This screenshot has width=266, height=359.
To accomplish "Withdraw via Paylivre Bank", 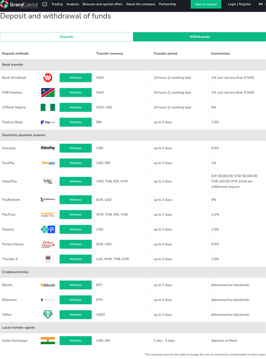I will (75, 122).
